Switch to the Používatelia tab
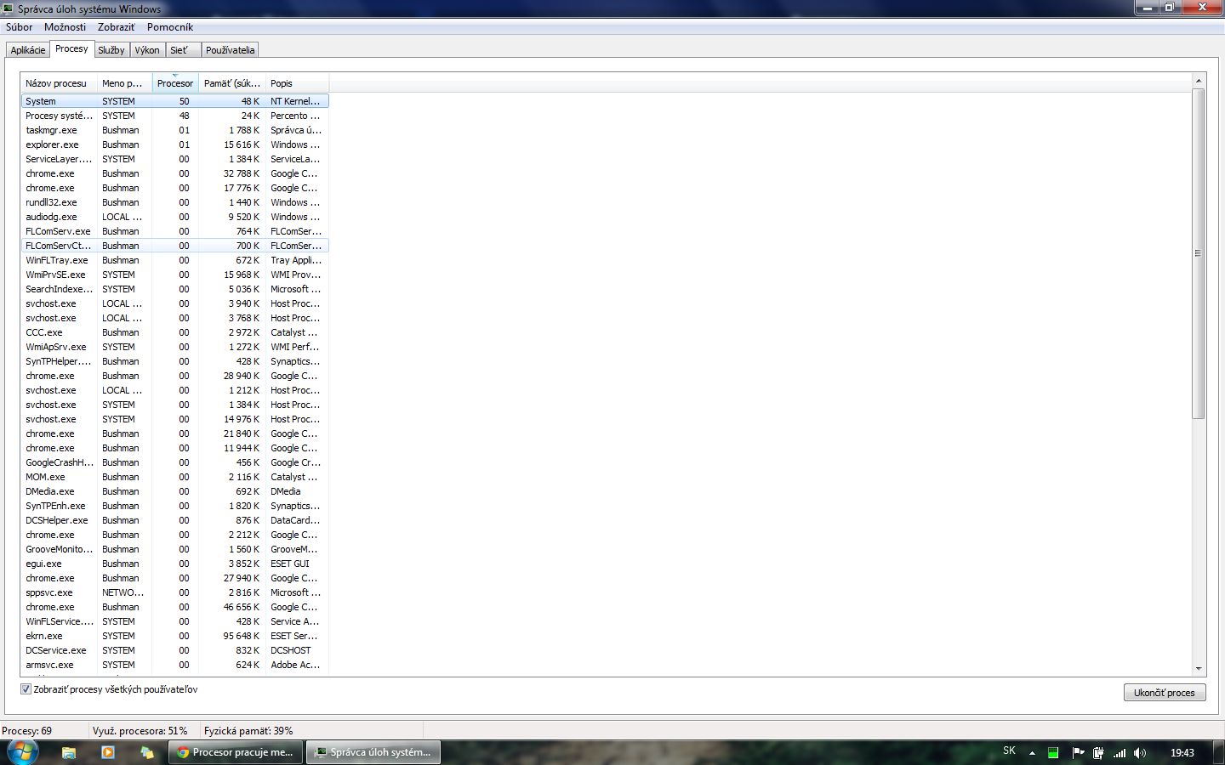Screen dimensions: 1225x765 coord(230,50)
